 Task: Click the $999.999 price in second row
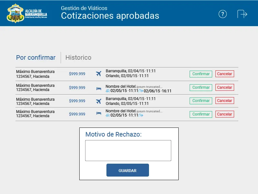(x=77, y=87)
